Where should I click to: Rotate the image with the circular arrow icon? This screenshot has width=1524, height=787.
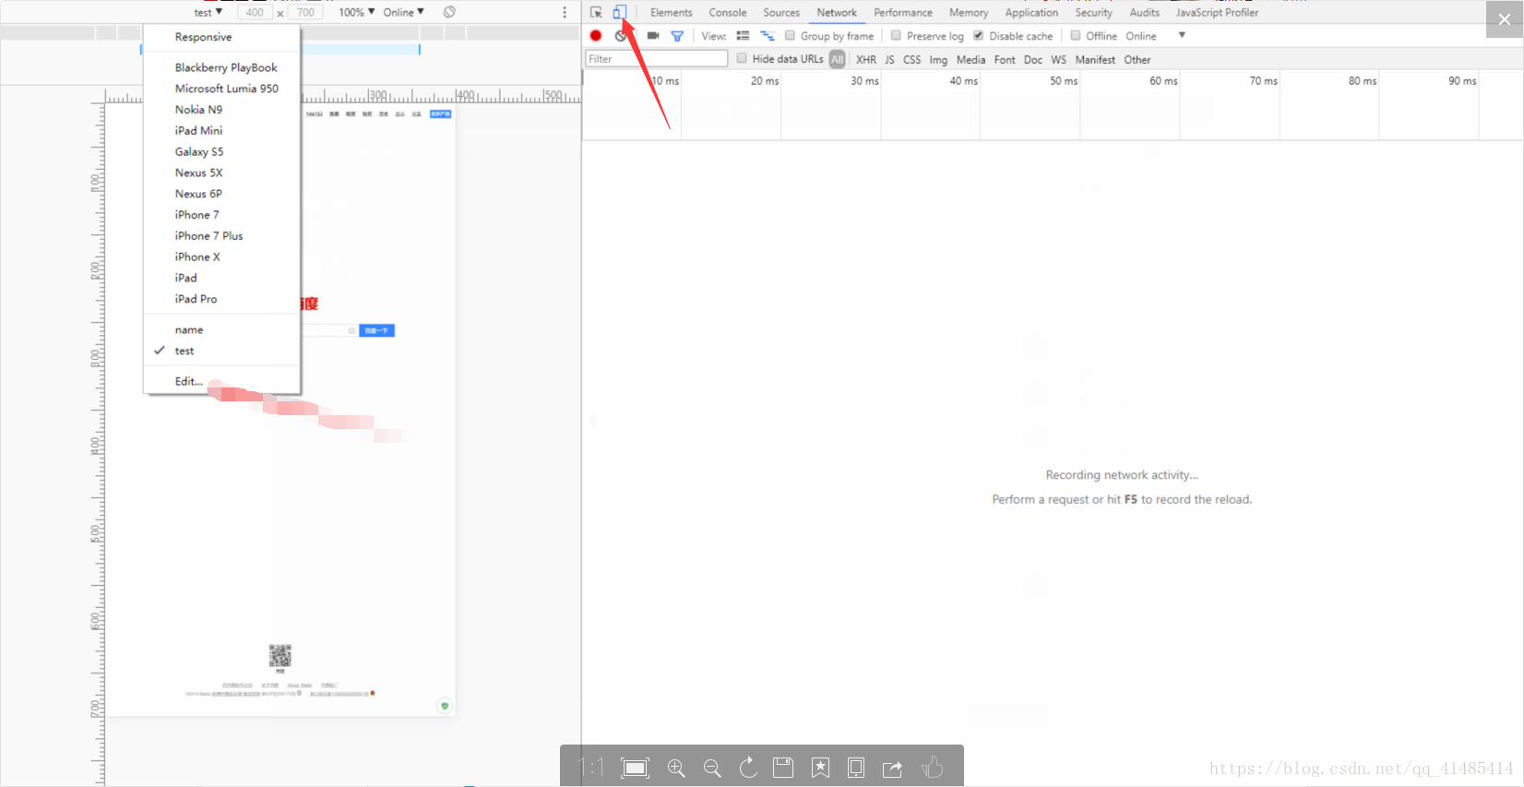pyautogui.click(x=748, y=767)
